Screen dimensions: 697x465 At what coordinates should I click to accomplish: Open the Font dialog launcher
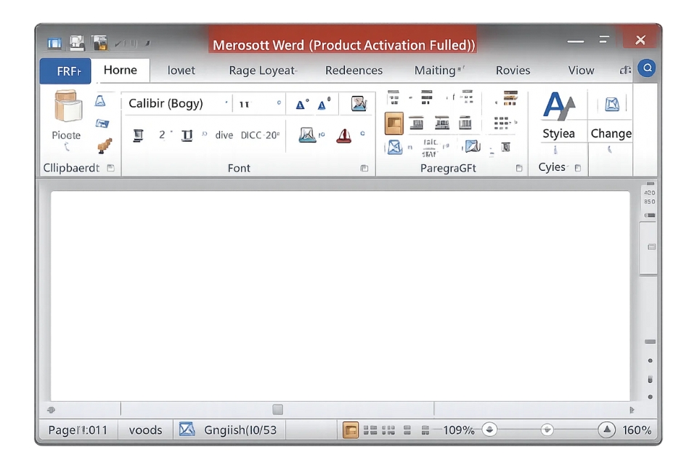364,168
